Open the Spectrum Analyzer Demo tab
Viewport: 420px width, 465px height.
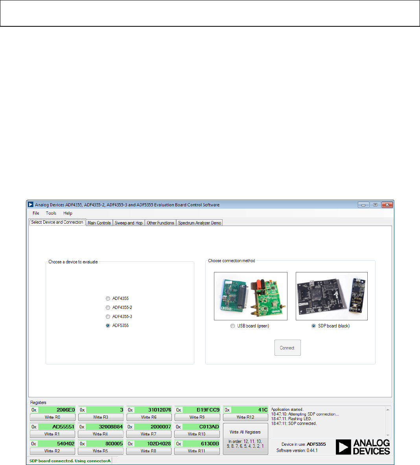199,223
